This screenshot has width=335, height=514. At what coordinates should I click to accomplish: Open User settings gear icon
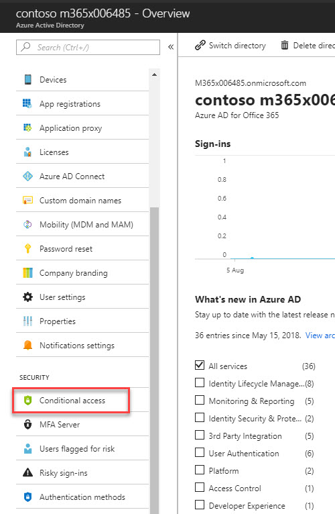click(x=28, y=297)
